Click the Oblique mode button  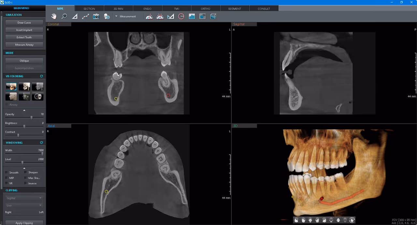(24, 61)
